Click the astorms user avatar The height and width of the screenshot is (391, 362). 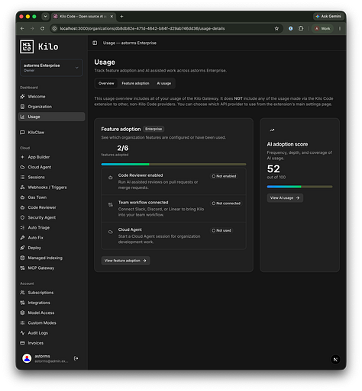[27, 358]
